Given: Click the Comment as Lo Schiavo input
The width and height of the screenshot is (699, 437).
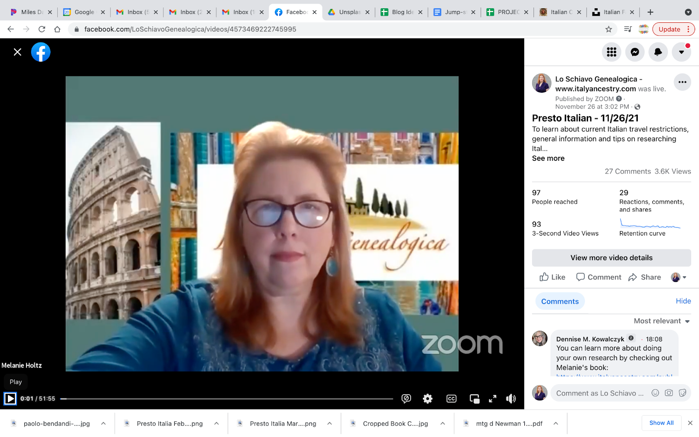Looking at the screenshot, I should click(600, 393).
